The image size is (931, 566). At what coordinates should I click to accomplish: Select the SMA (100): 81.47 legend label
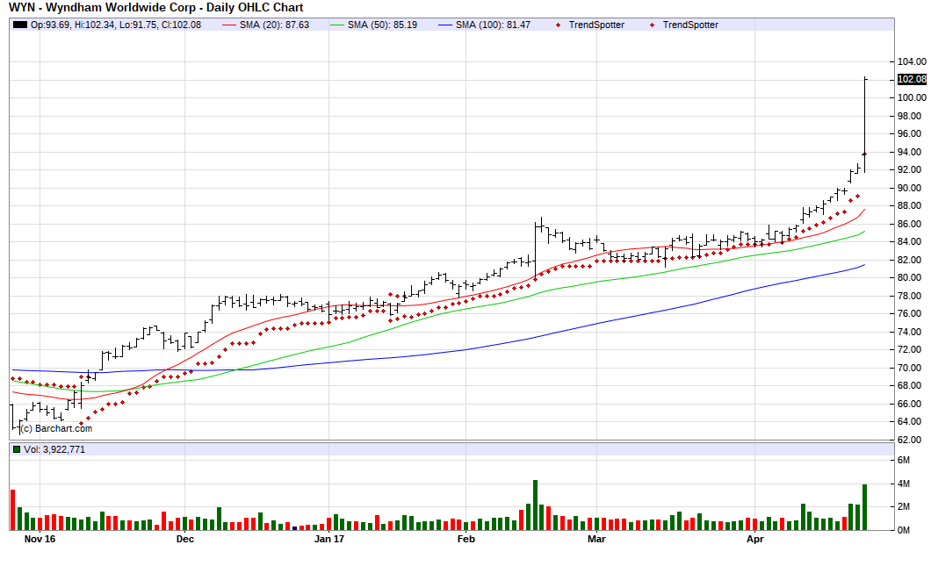pos(493,25)
